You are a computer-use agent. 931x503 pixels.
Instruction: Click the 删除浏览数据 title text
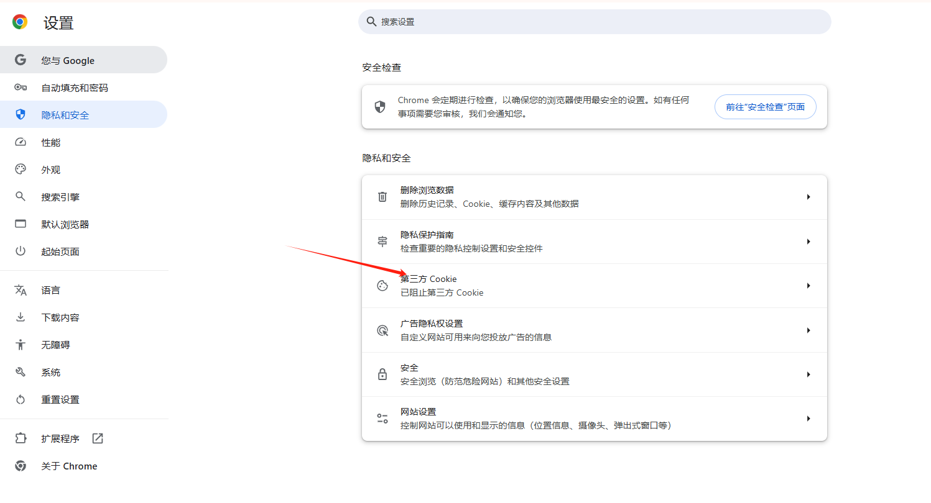pos(427,190)
